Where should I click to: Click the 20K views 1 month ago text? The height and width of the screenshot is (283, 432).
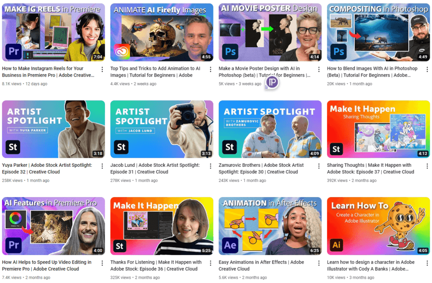pos(350,84)
